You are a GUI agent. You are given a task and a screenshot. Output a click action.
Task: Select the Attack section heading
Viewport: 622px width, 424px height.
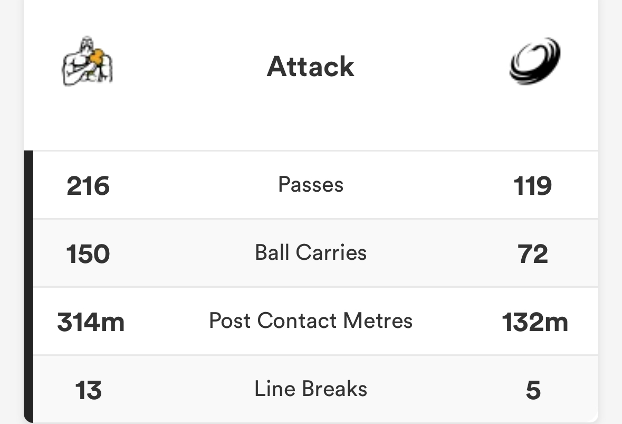[x=310, y=67]
